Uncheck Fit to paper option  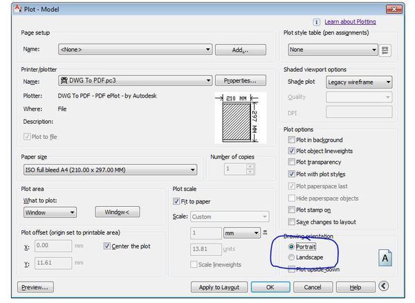(x=176, y=201)
